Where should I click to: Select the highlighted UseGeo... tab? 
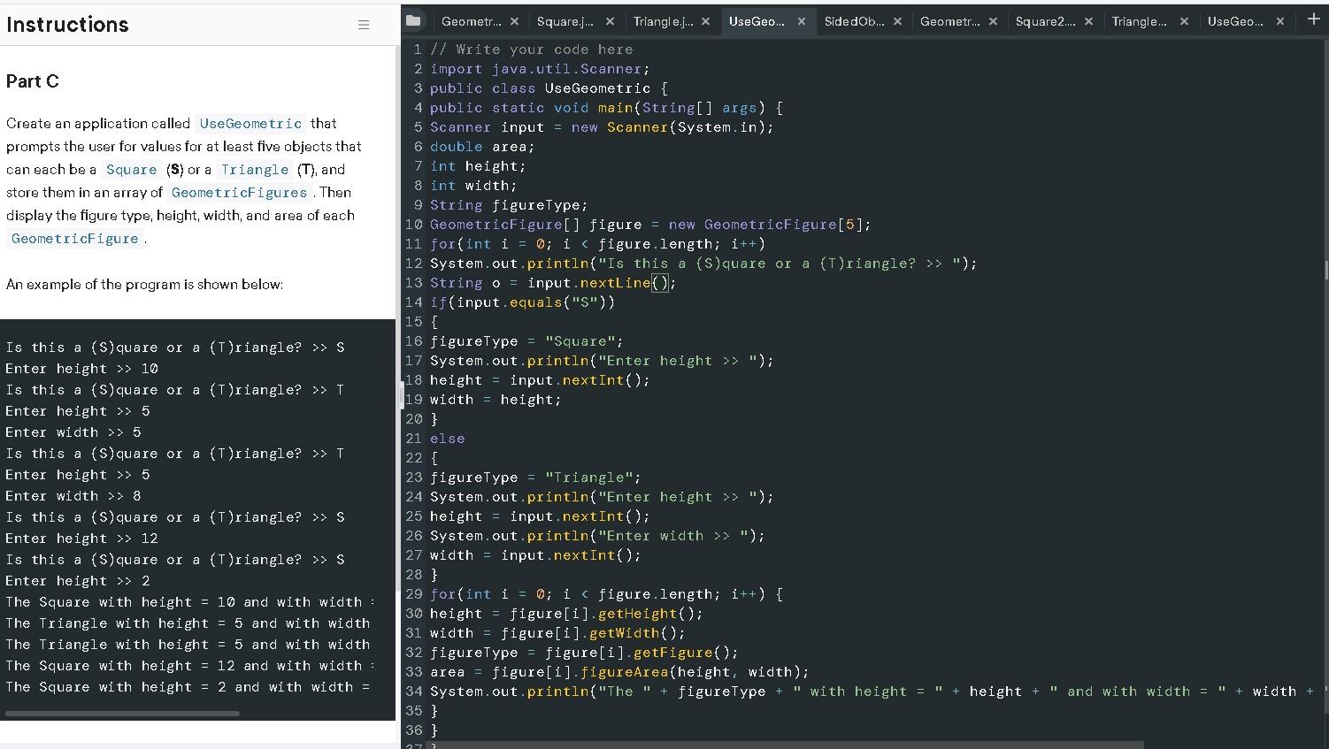click(x=757, y=21)
